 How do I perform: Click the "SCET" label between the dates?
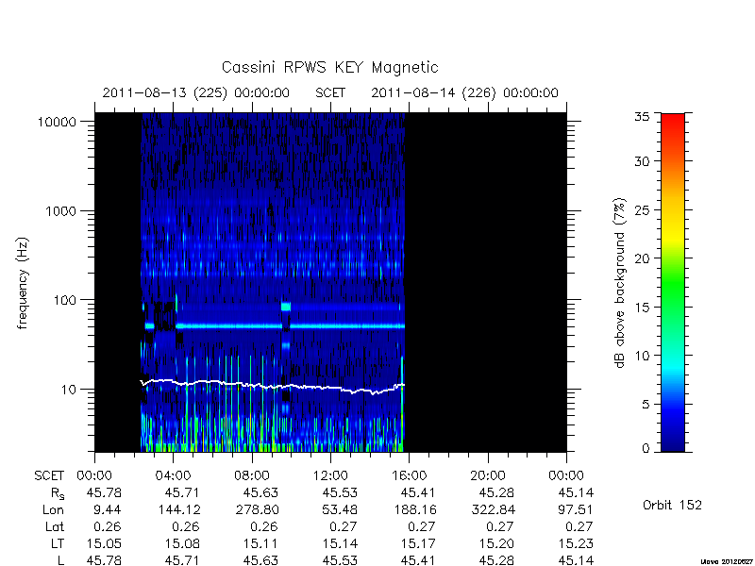[x=330, y=92]
